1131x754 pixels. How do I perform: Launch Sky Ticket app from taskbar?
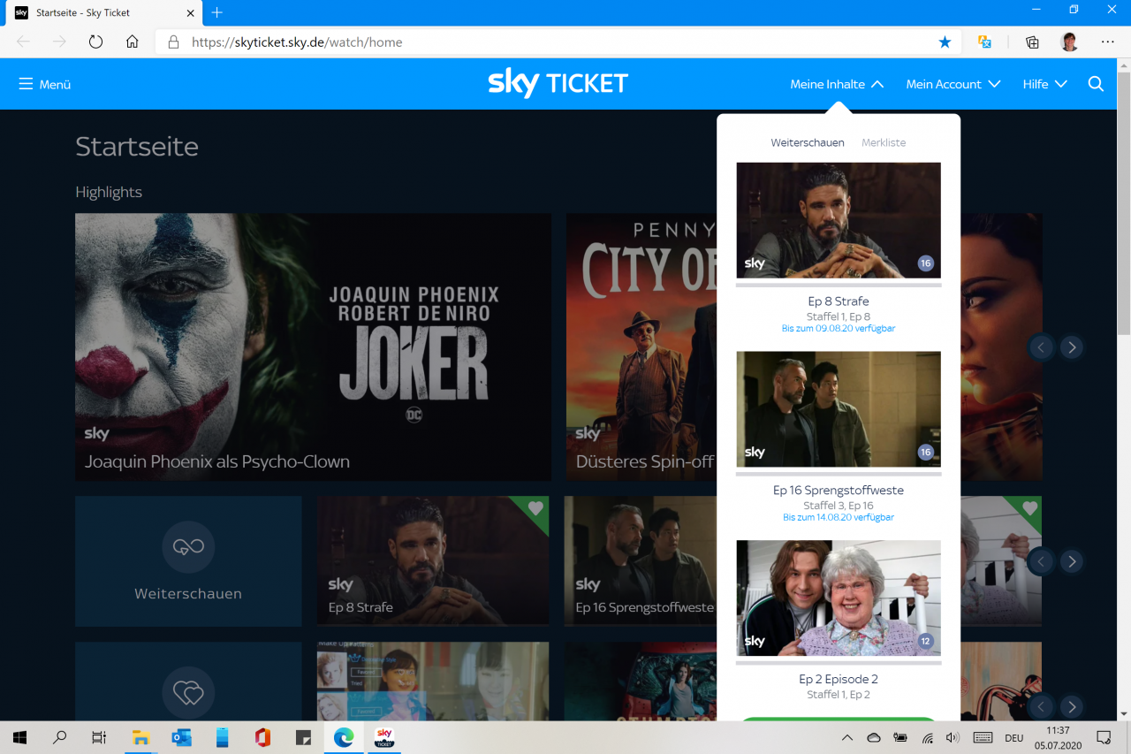pos(384,737)
